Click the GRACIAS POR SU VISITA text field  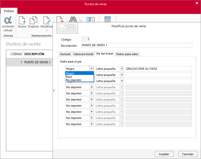tap(159, 69)
